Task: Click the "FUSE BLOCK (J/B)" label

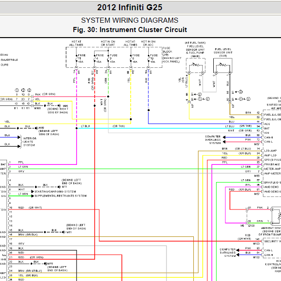Action: coord(167,52)
